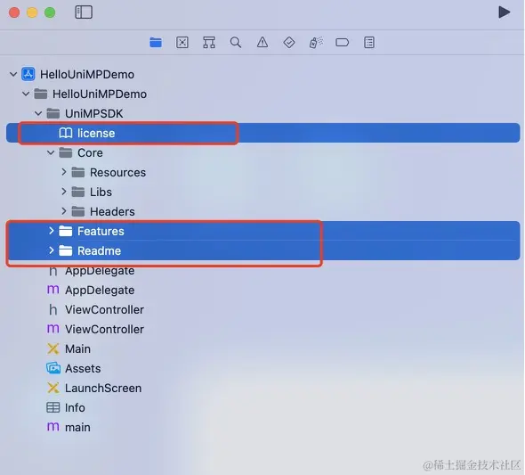The height and width of the screenshot is (475, 525).
Task: Click the LaunchScreen storyboard icon
Action: pyautogui.click(x=52, y=388)
